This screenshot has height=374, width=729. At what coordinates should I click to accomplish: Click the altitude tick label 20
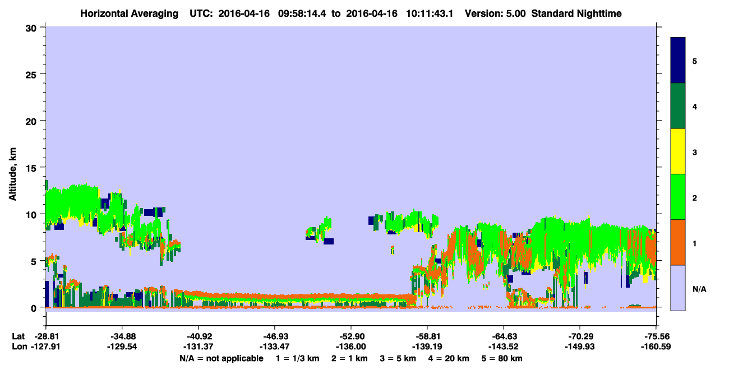tap(33, 121)
